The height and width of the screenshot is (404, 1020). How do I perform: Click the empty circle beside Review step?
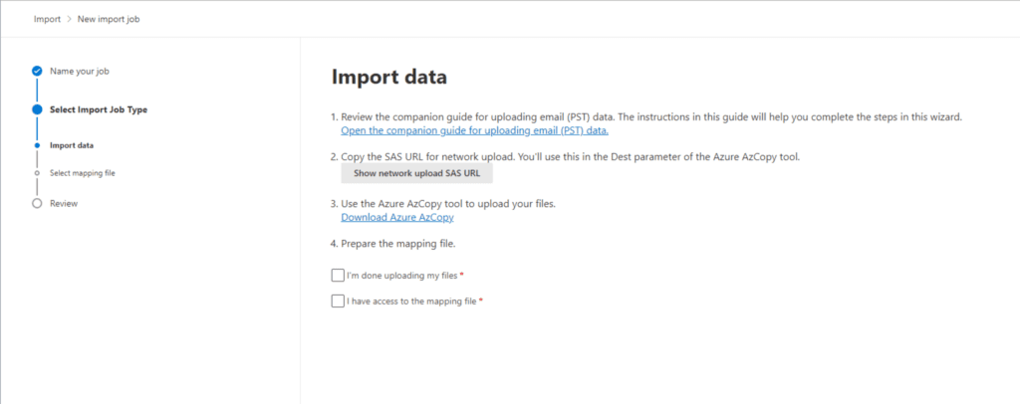click(x=37, y=203)
